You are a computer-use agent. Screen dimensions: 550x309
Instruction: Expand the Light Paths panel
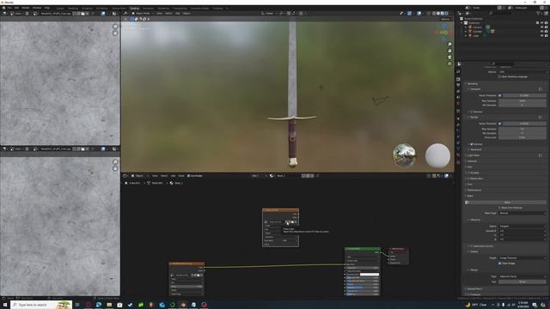point(474,155)
